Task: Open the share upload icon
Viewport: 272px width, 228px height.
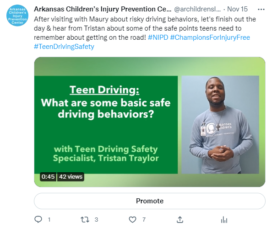Action: 180,219
